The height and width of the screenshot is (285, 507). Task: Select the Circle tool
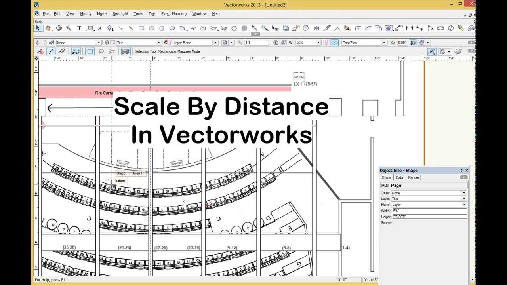[162, 28]
